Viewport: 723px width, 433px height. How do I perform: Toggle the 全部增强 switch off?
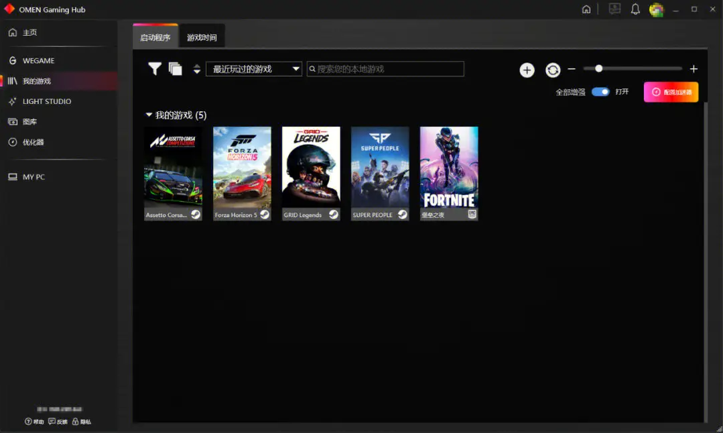click(x=600, y=92)
